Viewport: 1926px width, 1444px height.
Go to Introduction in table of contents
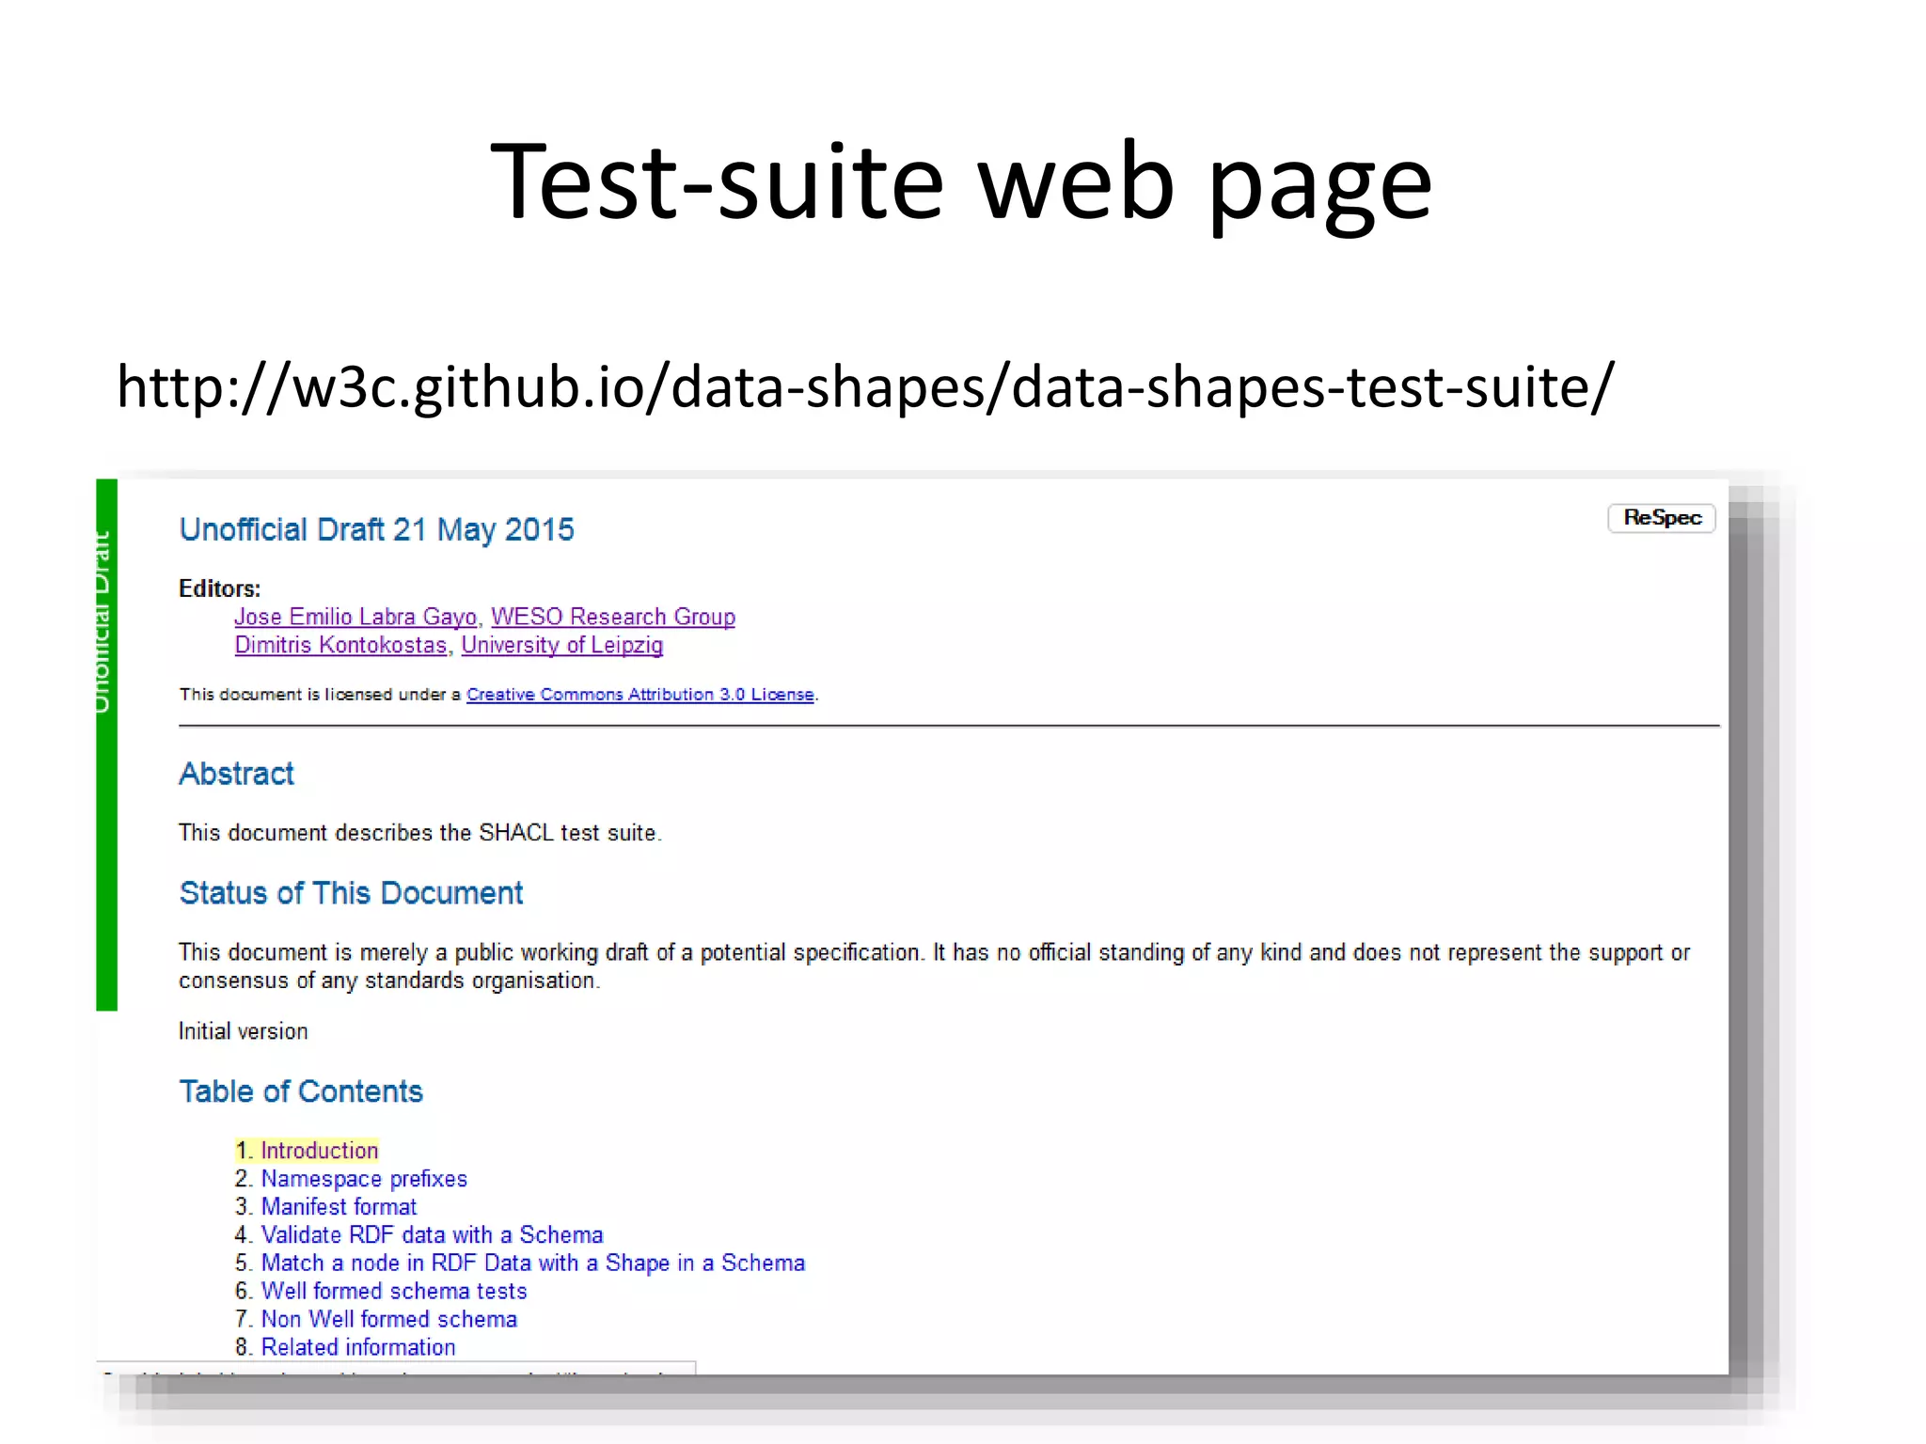319,1151
